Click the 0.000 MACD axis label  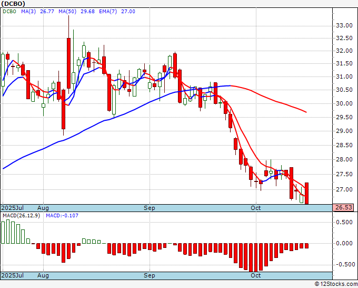344,243
